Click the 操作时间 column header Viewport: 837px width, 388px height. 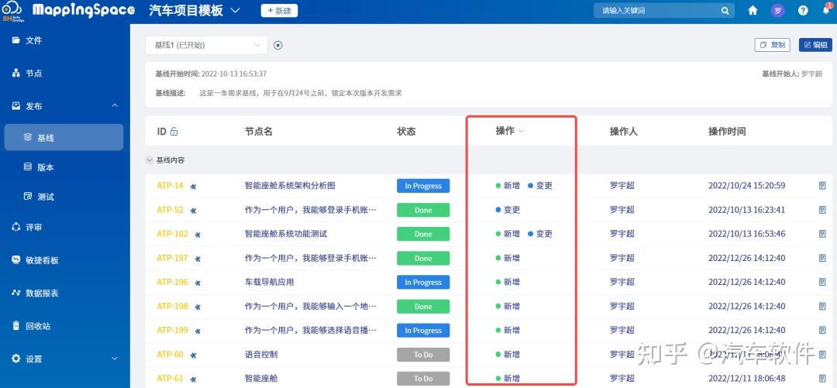pos(726,132)
